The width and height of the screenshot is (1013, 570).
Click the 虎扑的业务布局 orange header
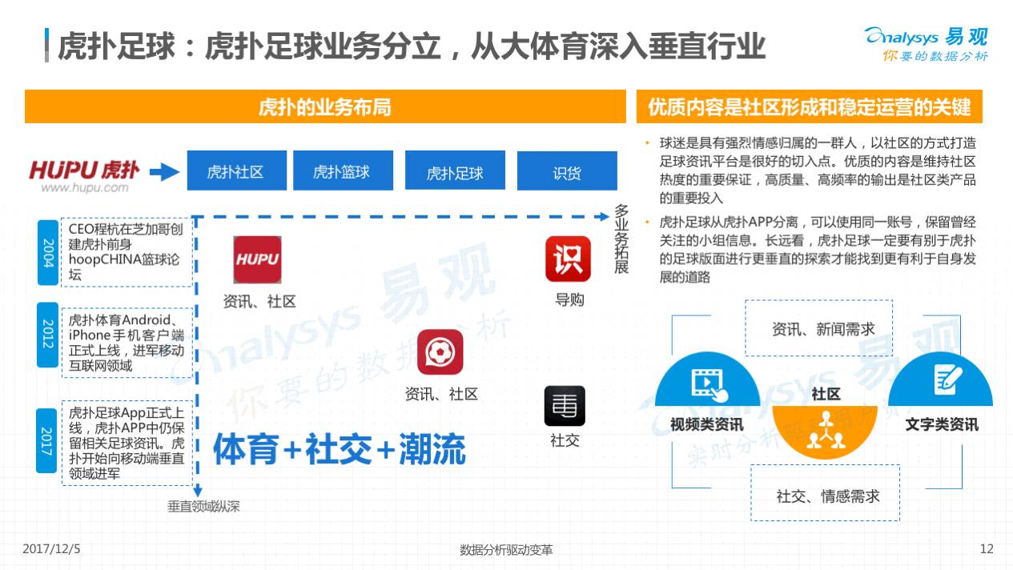coord(325,106)
